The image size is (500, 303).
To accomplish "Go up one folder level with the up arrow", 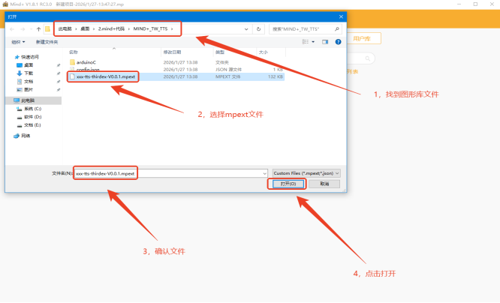I will 38,29.
